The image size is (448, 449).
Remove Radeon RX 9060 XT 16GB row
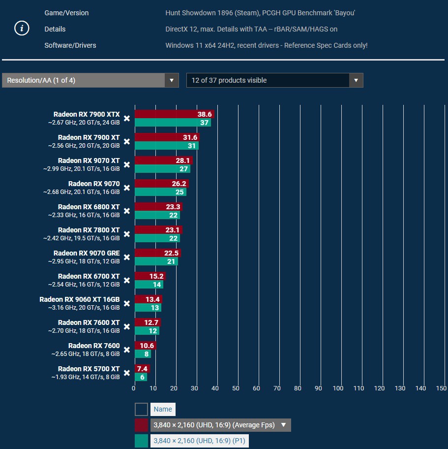(x=127, y=304)
